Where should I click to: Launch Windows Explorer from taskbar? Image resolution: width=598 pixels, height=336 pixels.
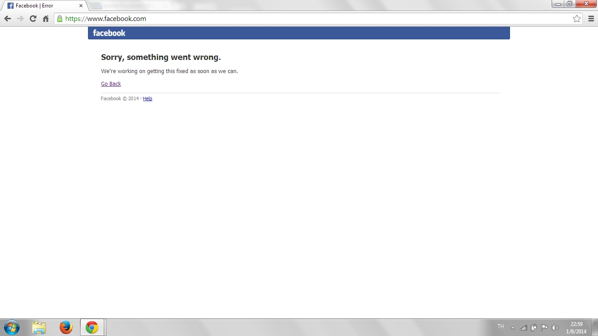pyautogui.click(x=39, y=327)
